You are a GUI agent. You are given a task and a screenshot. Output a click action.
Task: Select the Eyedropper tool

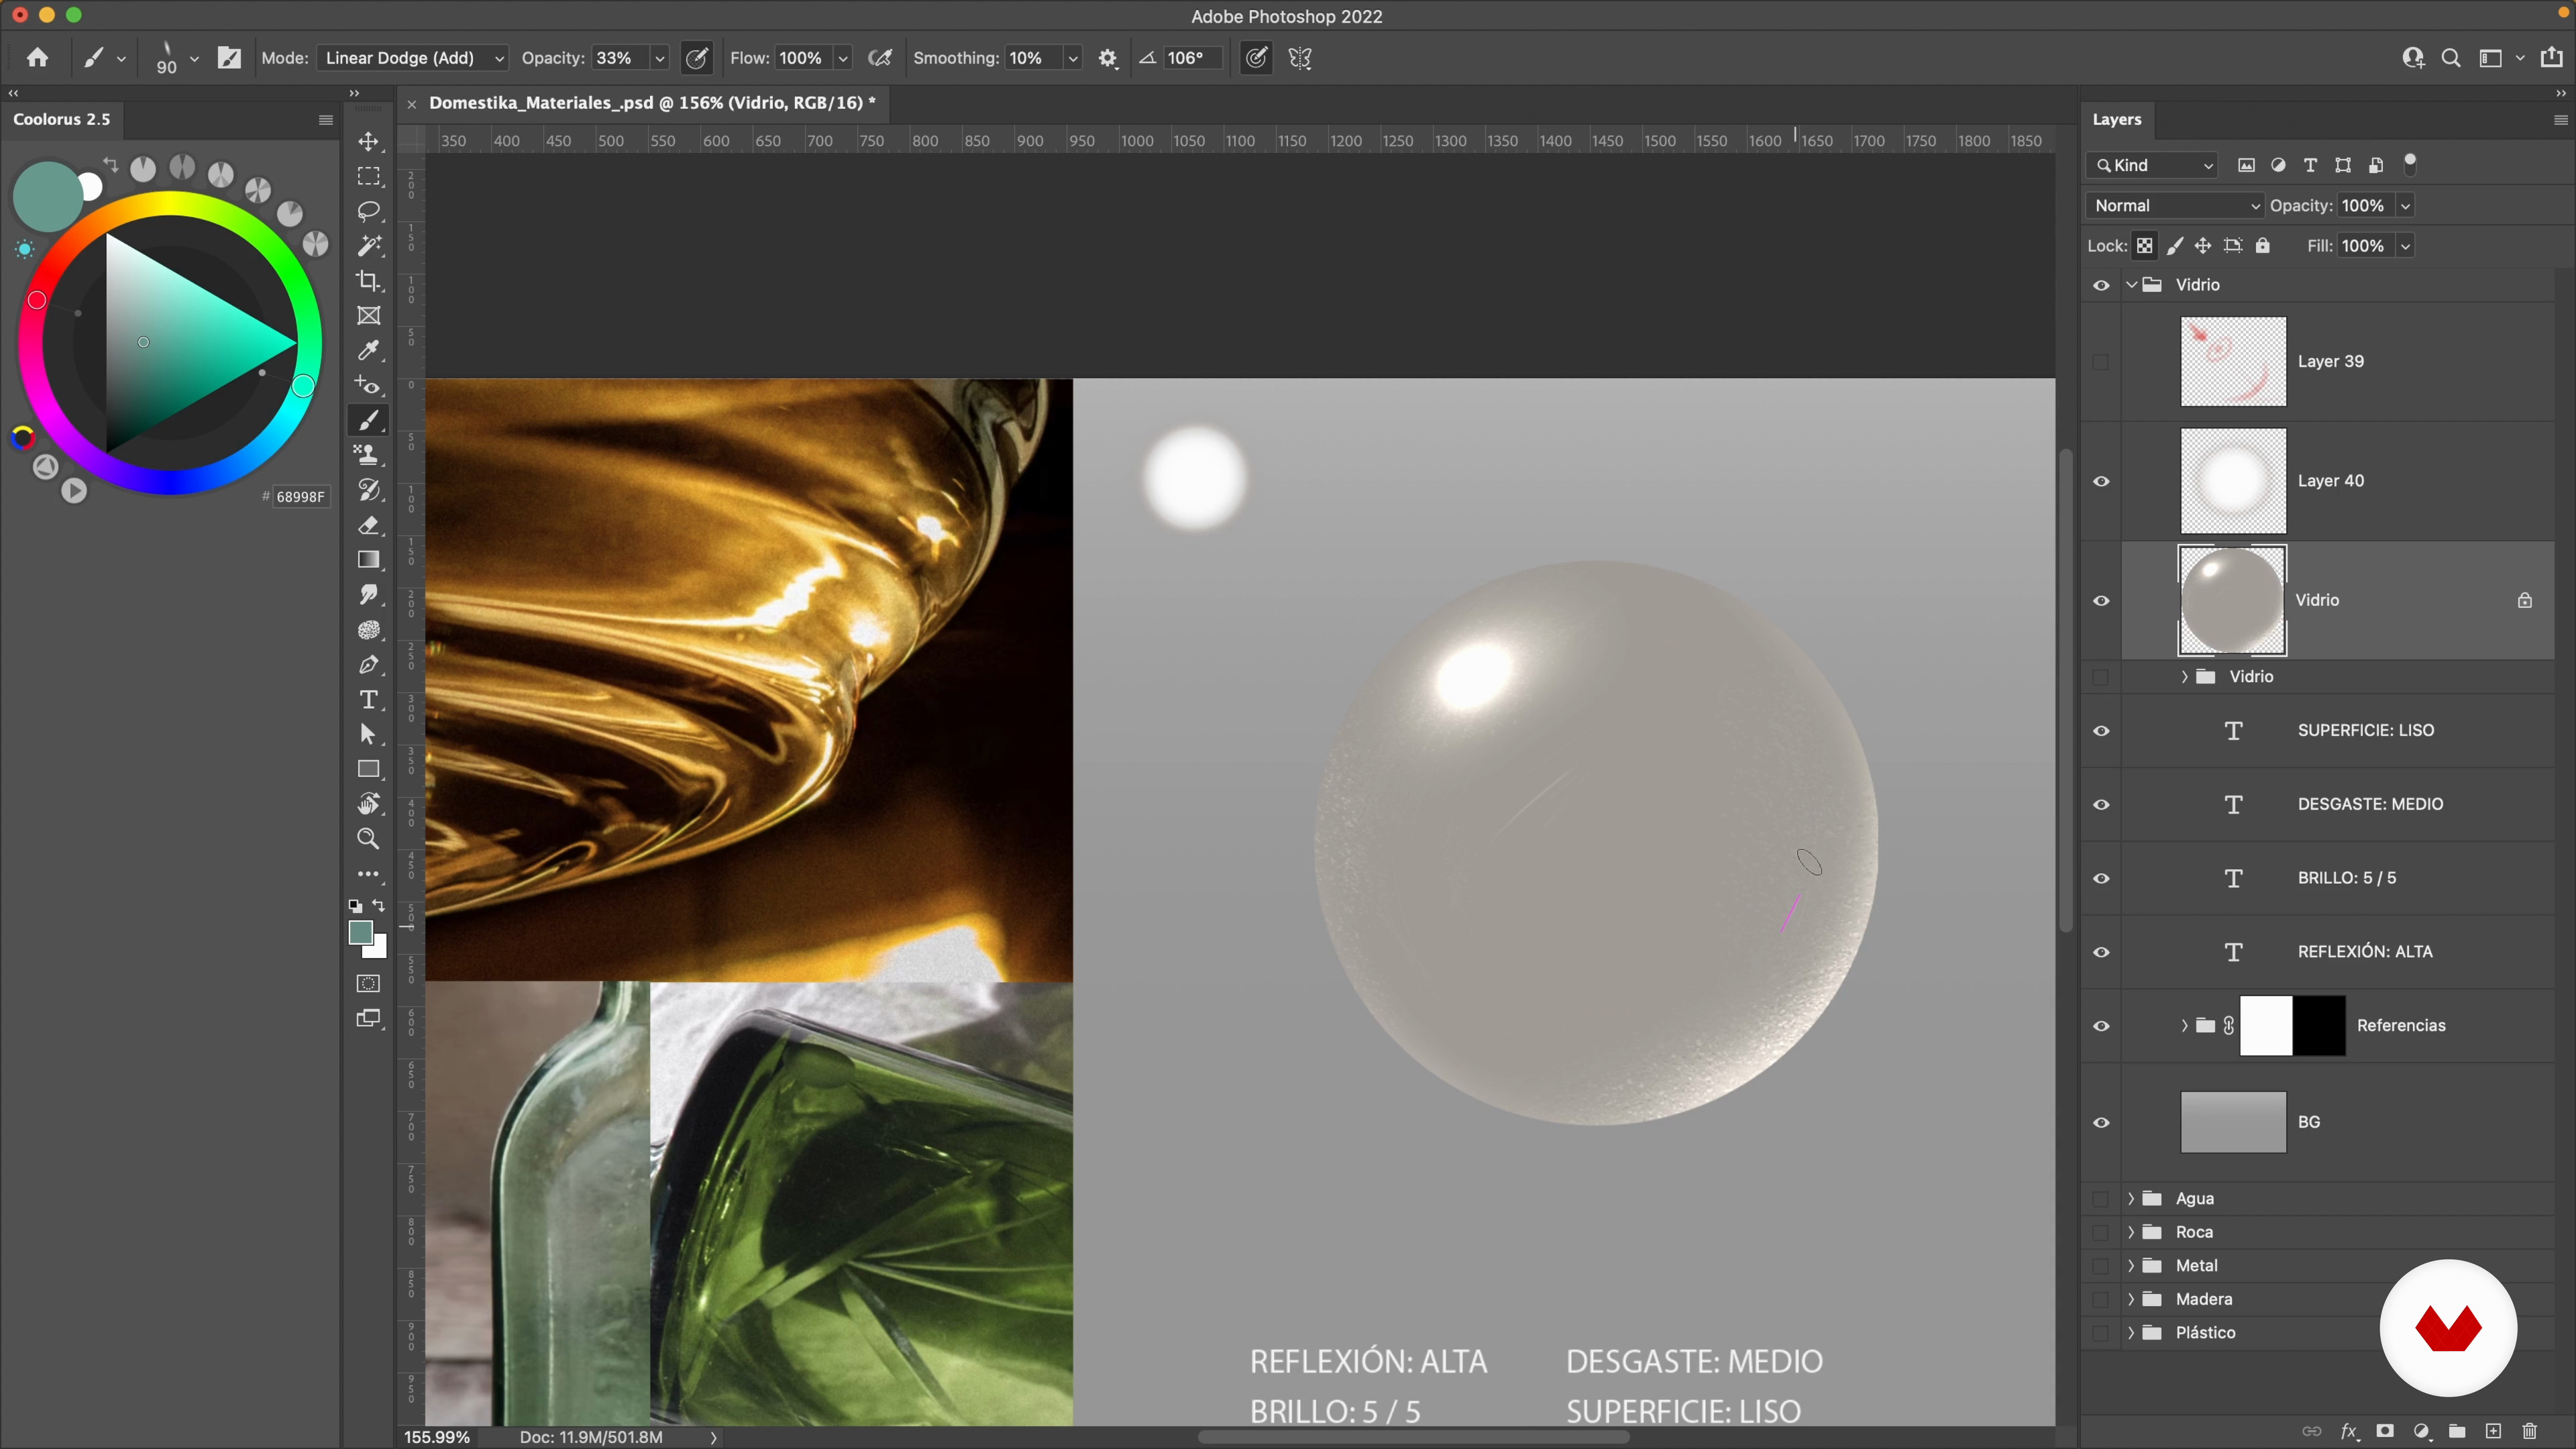[369, 350]
